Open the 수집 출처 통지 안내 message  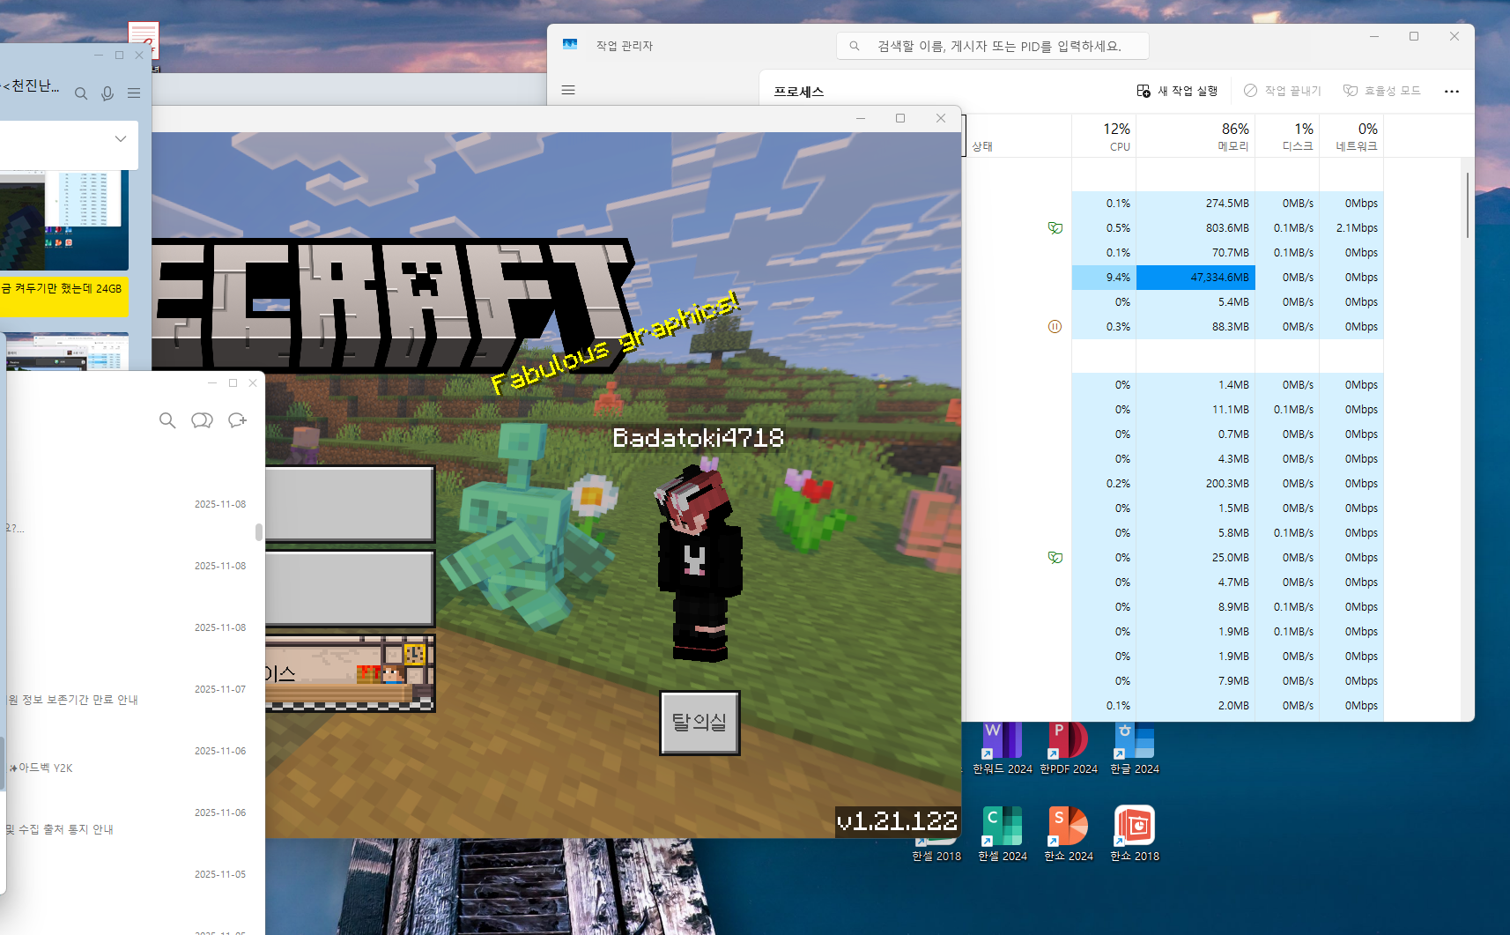tap(59, 829)
